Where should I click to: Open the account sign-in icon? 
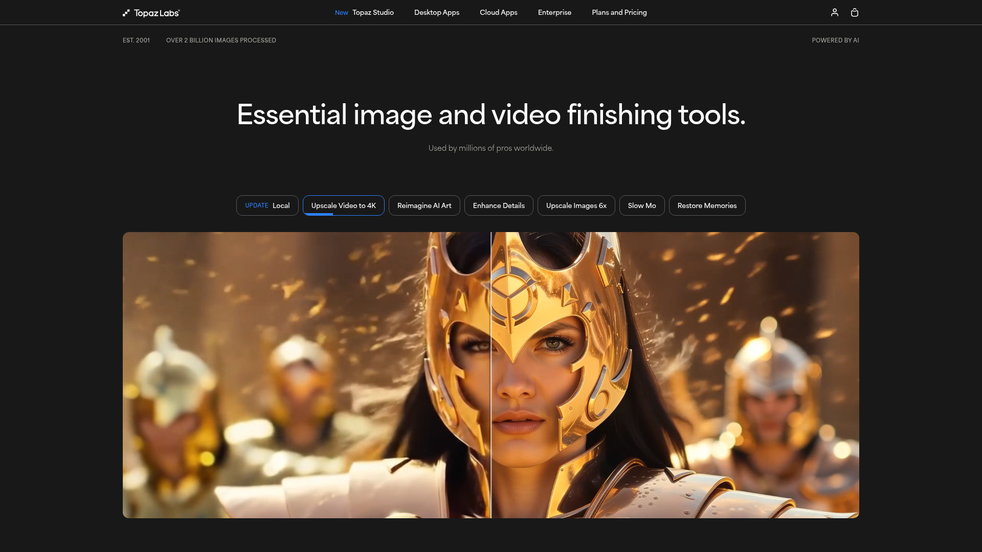click(x=835, y=12)
